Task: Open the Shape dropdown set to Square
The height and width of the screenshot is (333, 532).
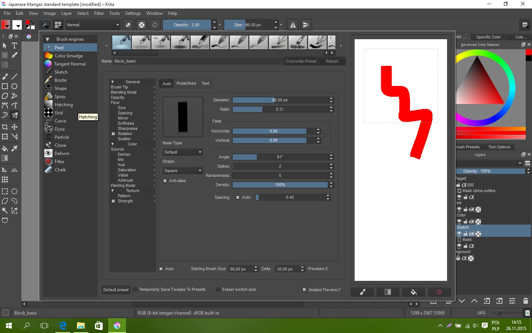Action: (183, 171)
